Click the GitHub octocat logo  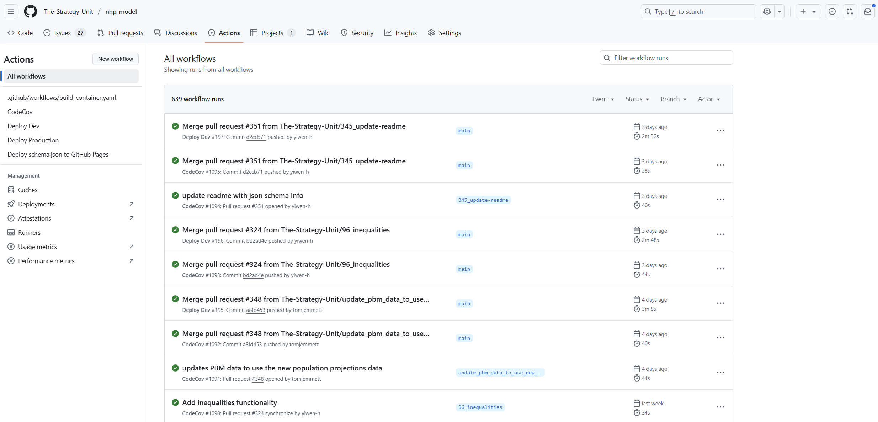[30, 11]
